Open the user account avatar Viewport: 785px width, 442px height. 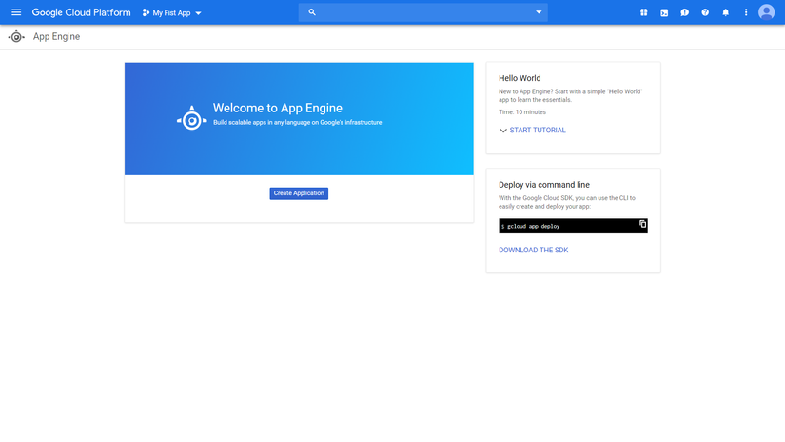767,12
